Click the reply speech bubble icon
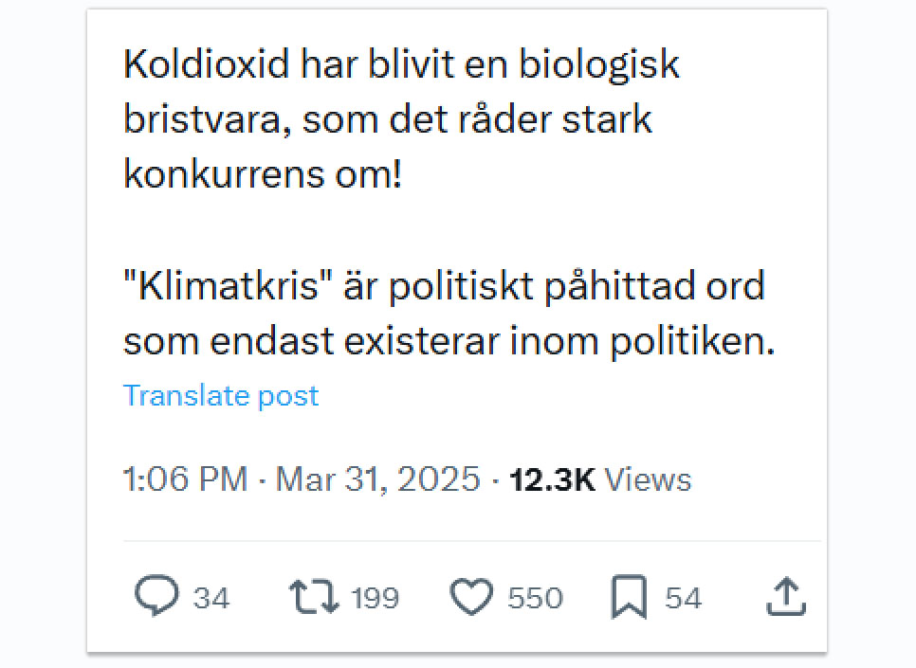Image resolution: width=916 pixels, height=668 pixels. [157, 597]
